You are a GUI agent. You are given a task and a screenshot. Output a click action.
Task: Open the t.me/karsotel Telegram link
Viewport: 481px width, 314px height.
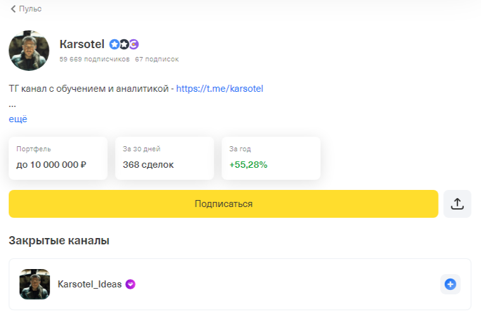220,89
